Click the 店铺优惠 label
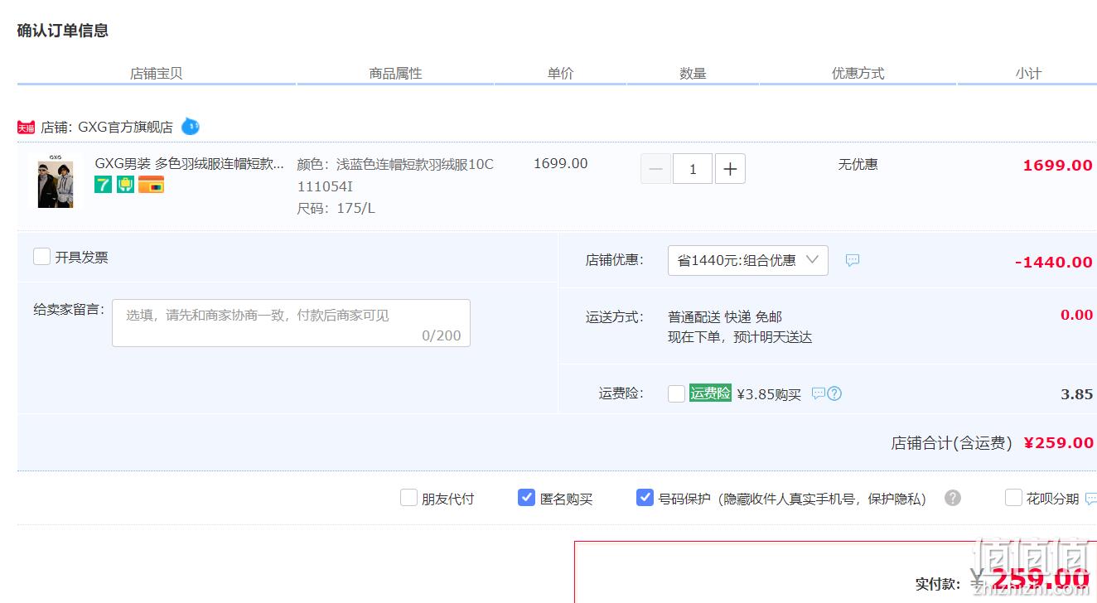Image resolution: width=1097 pixels, height=603 pixels. click(615, 259)
